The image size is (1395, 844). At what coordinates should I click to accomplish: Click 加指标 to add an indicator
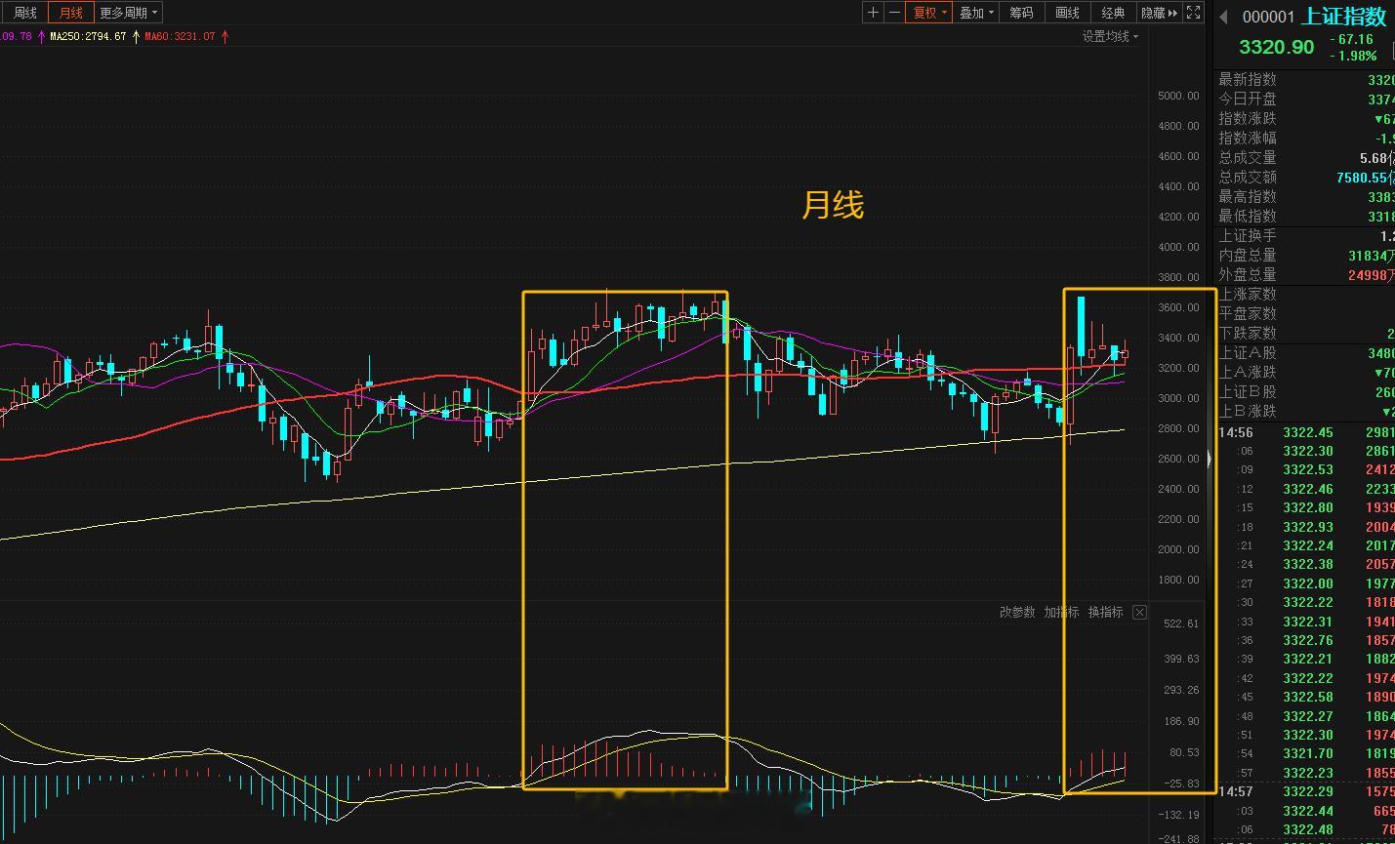point(1061,612)
